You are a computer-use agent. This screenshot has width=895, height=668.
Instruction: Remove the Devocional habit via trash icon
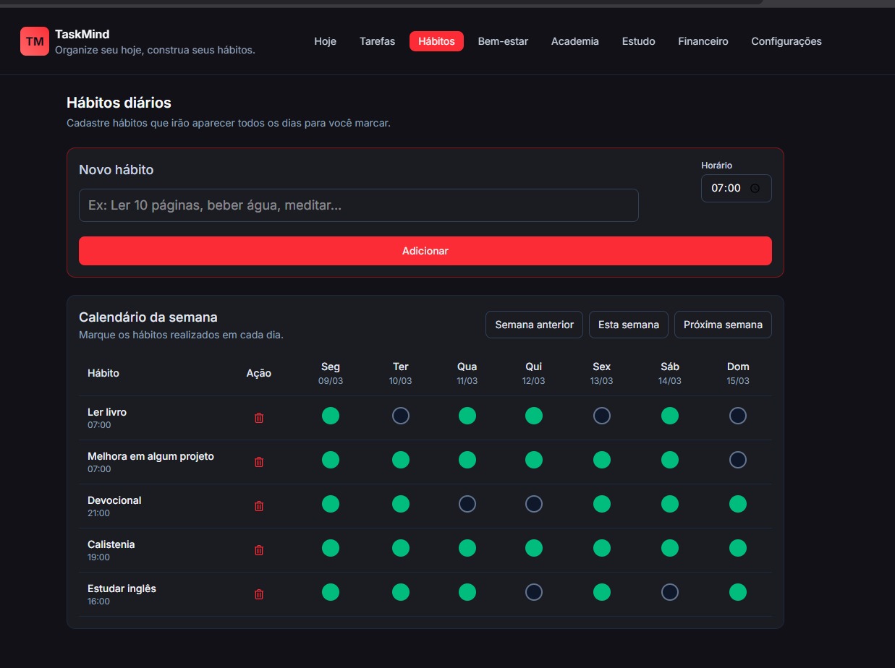(x=259, y=506)
